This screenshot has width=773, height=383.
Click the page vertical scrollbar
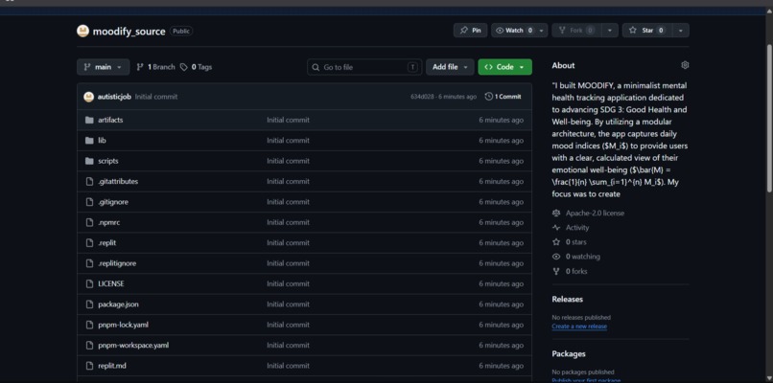pos(769,118)
